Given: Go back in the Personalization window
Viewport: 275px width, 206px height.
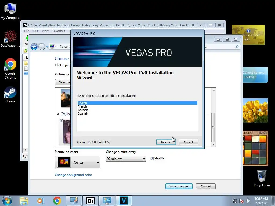Looking at the screenshot, I should tap(34, 47).
